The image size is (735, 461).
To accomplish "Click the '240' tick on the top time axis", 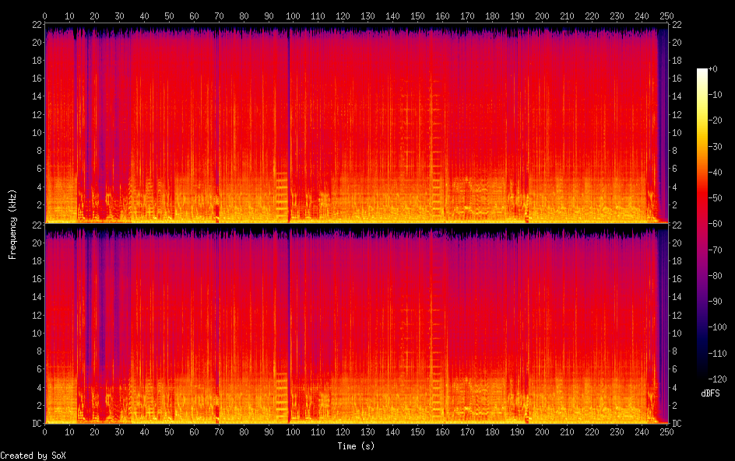I will tap(642, 16).
